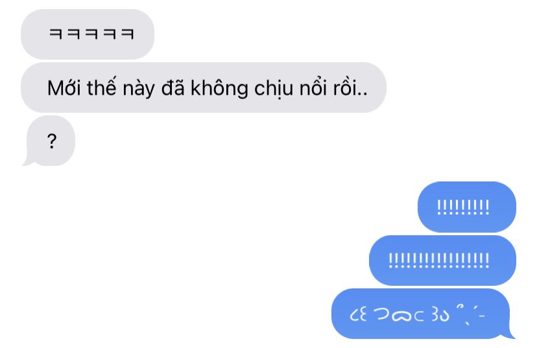Click the tail of the last blue bubble
This screenshot has width=537, height=348.
[510, 334]
